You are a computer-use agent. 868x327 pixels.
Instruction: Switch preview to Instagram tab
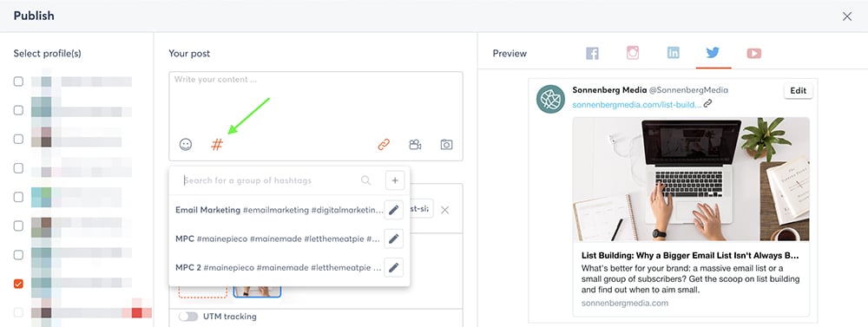633,53
